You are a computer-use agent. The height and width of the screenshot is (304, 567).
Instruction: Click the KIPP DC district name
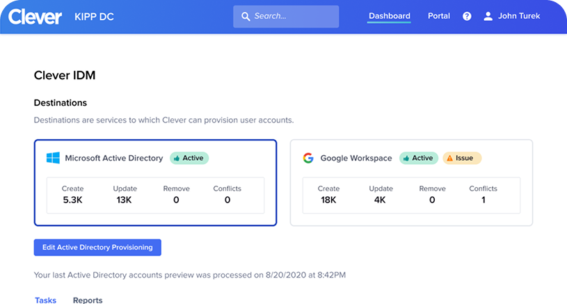[94, 17]
